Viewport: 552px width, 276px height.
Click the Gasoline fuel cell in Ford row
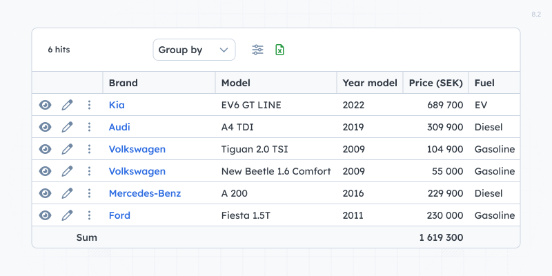tap(495, 215)
